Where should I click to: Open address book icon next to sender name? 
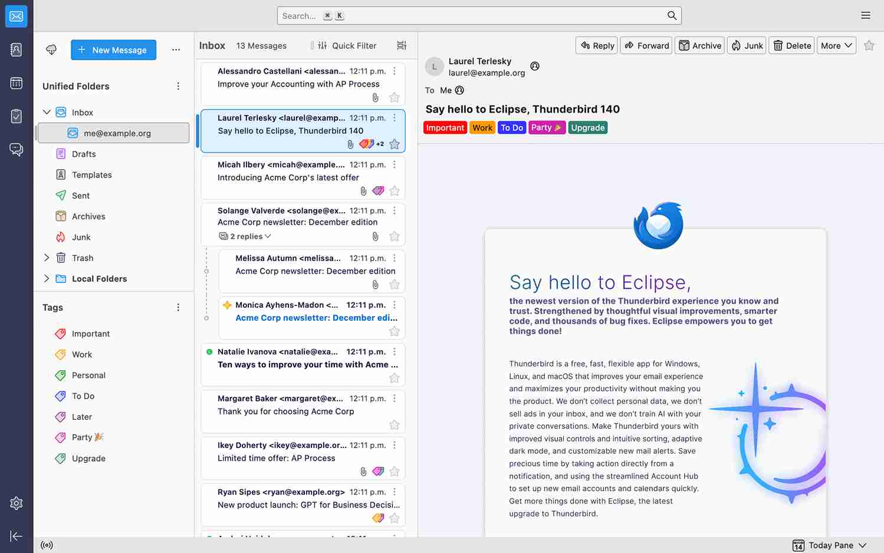pyautogui.click(x=535, y=66)
